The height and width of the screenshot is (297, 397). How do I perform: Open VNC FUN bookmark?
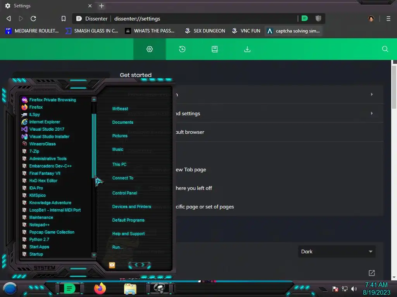[246, 31]
